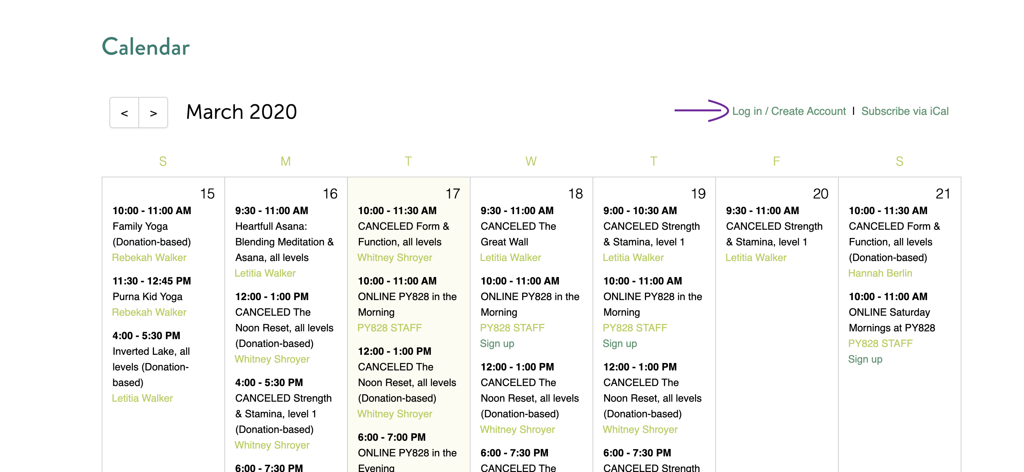
Task: Go to the next month arrow
Action: (154, 113)
